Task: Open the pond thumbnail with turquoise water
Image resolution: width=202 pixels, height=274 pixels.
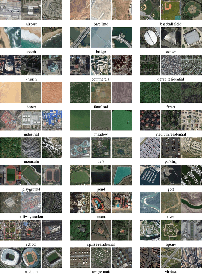Action: (122, 175)
